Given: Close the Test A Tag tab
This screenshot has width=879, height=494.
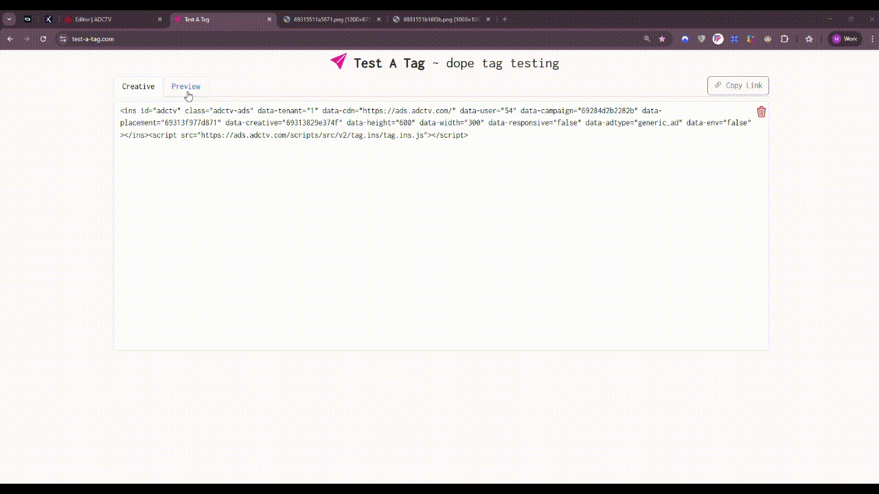Looking at the screenshot, I should pyautogui.click(x=270, y=19).
